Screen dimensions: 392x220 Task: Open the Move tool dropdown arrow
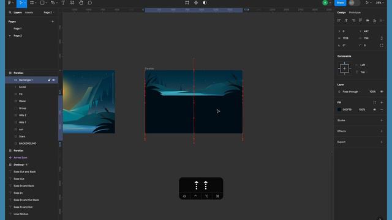25,3
